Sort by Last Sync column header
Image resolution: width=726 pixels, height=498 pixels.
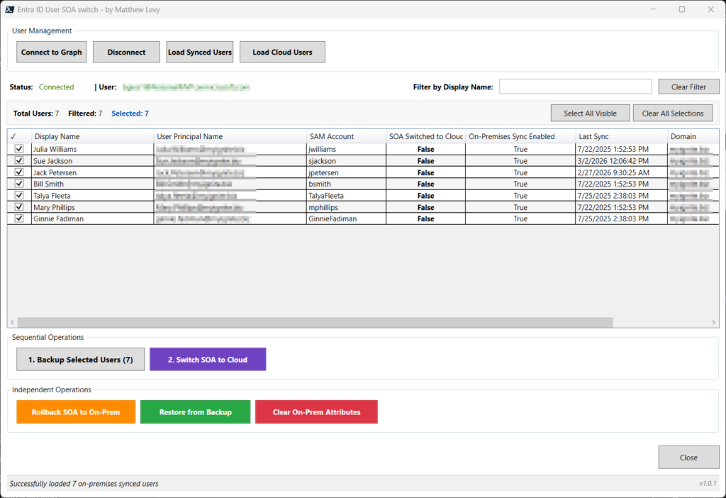click(x=620, y=136)
